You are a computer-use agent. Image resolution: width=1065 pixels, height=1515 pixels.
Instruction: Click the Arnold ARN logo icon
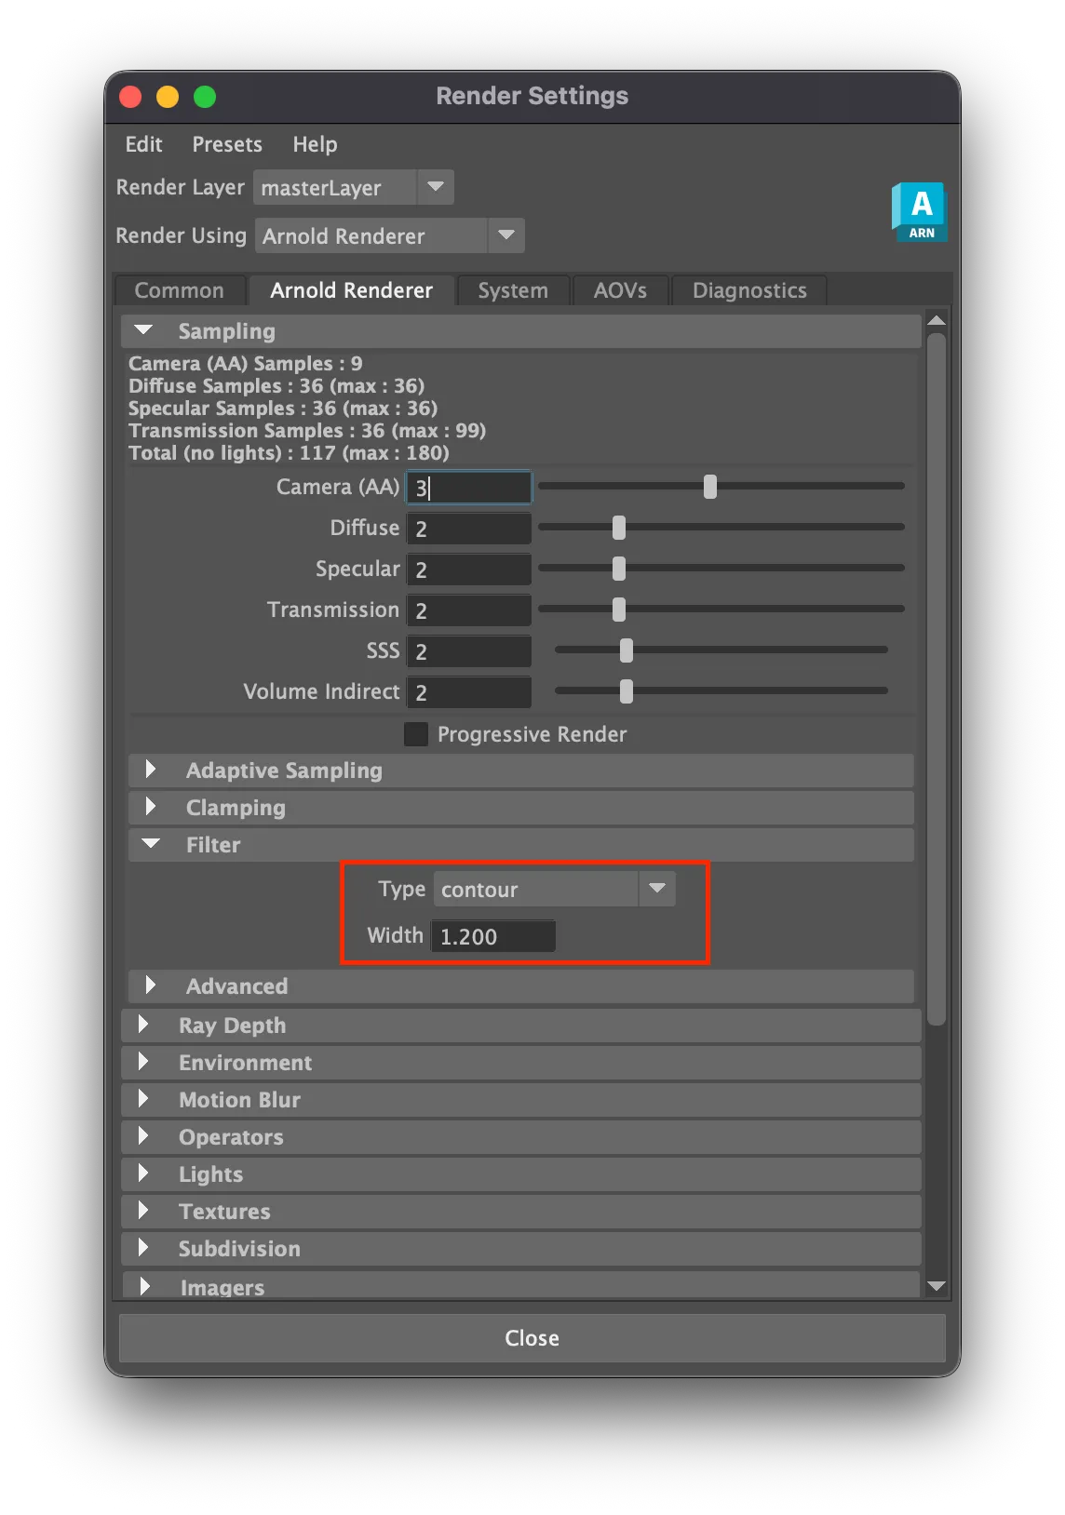[919, 212]
